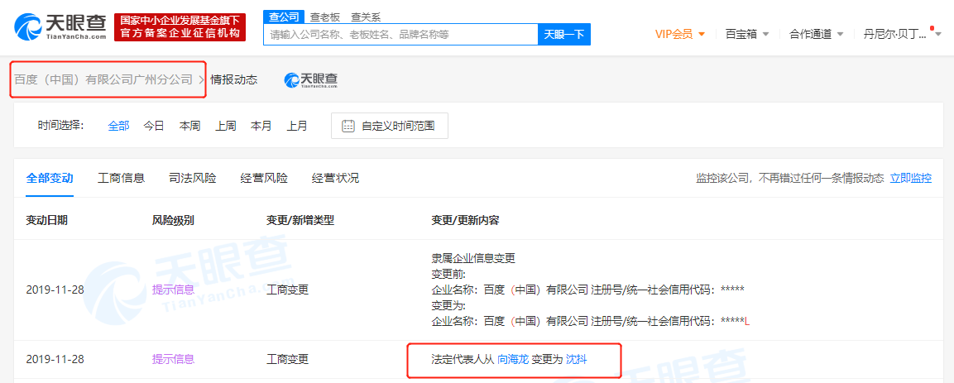This screenshot has width=954, height=383.
Task: Expand the 合作通道 dropdown menu
Action: coord(817,34)
